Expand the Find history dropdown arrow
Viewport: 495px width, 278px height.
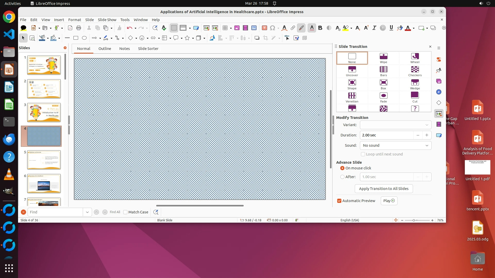[87, 212]
